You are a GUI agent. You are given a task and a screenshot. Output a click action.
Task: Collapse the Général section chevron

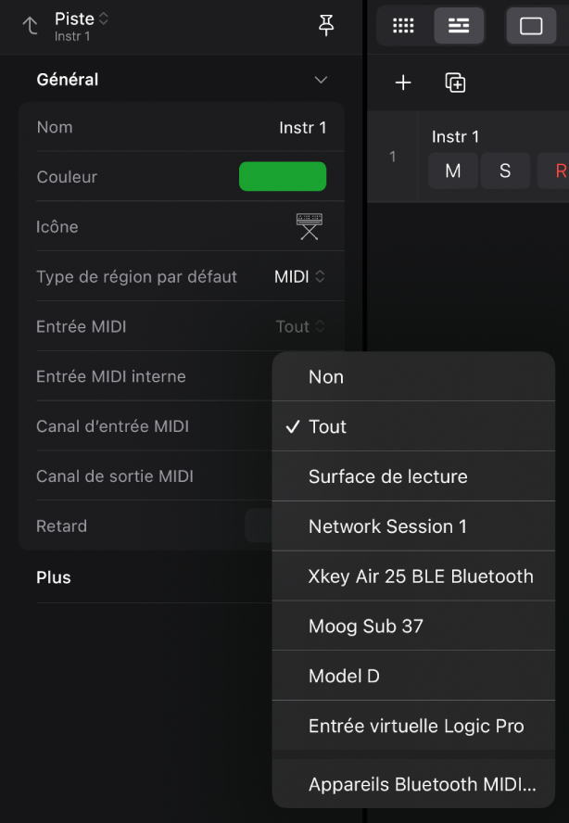[x=321, y=80]
